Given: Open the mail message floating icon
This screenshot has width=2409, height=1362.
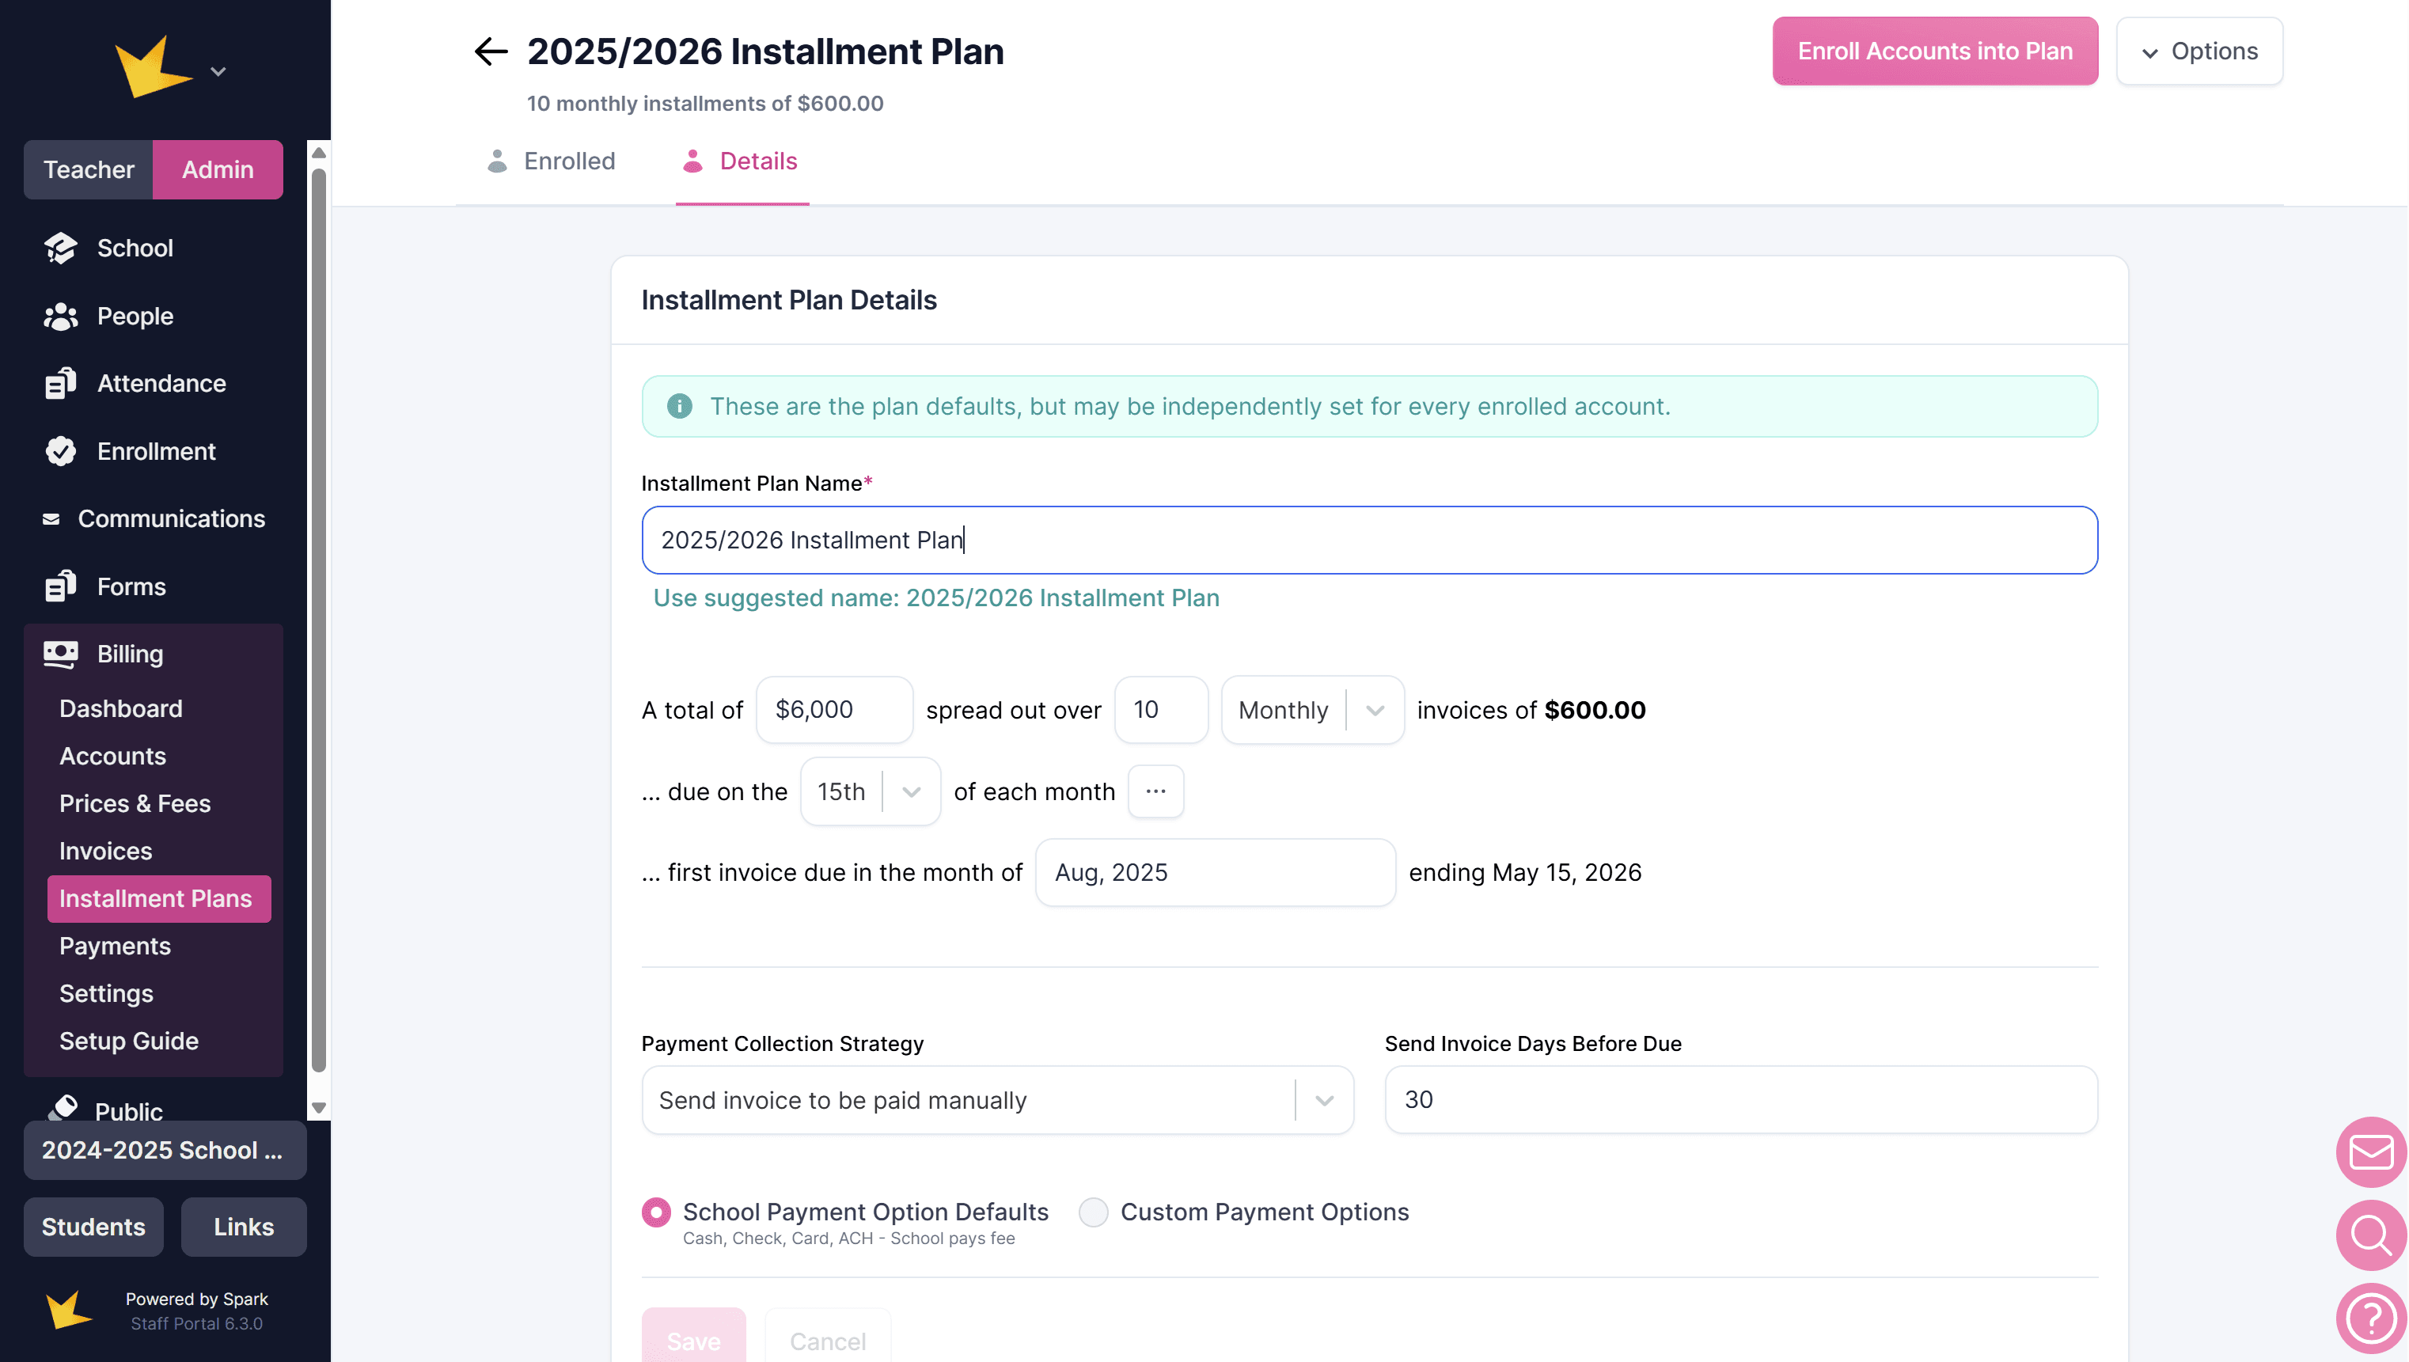Looking at the screenshot, I should [2371, 1152].
